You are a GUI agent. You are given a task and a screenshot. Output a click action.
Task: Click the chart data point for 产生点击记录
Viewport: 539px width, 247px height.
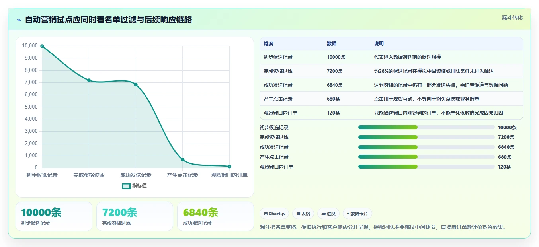click(x=183, y=159)
